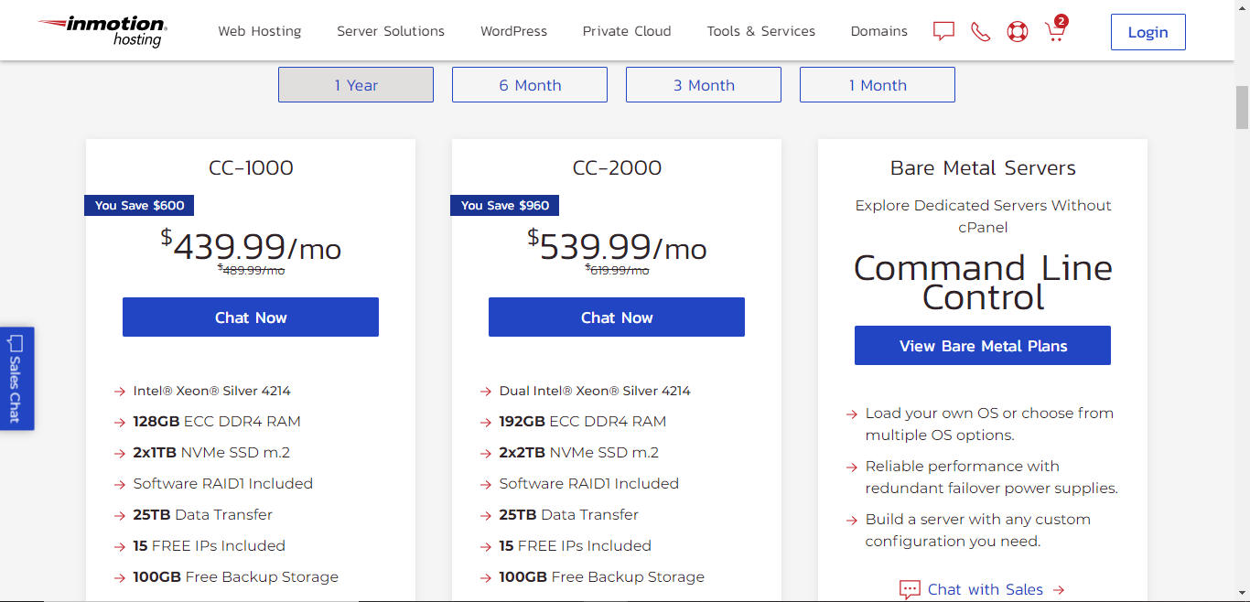
Task: Select the 6 Month billing term
Action: 530,85
